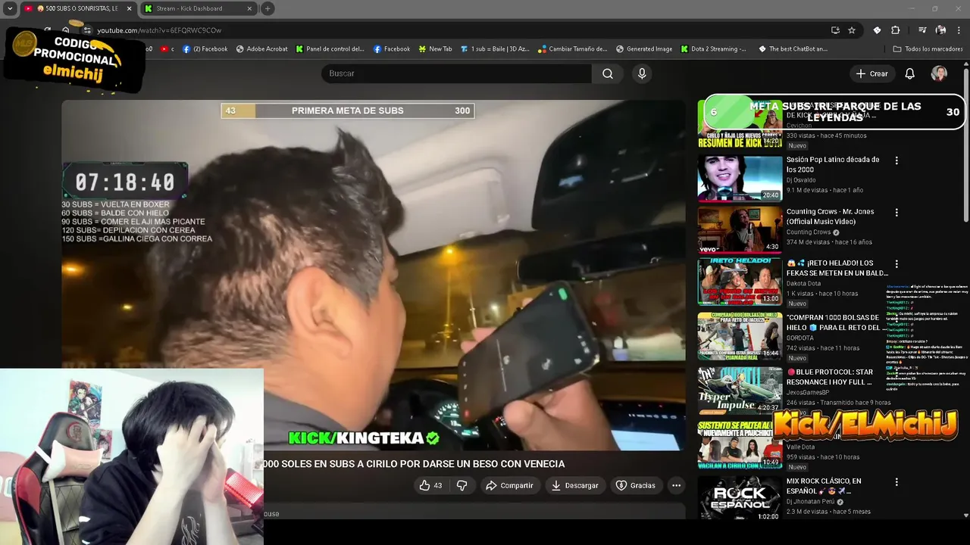Screen dimensions: 970x545
Task: Click the YouTube 'Buscar' search field
Action: [456, 73]
